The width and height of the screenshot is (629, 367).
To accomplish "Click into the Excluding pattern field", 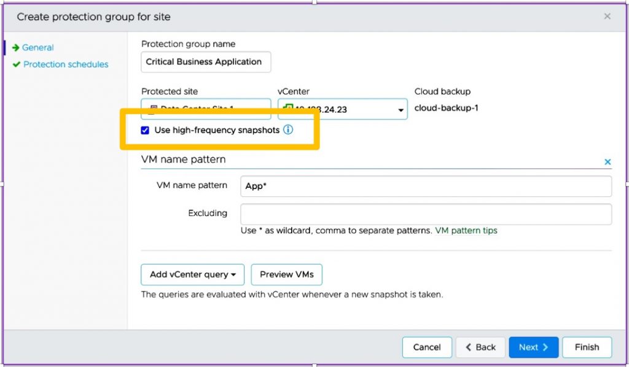I will 426,214.
